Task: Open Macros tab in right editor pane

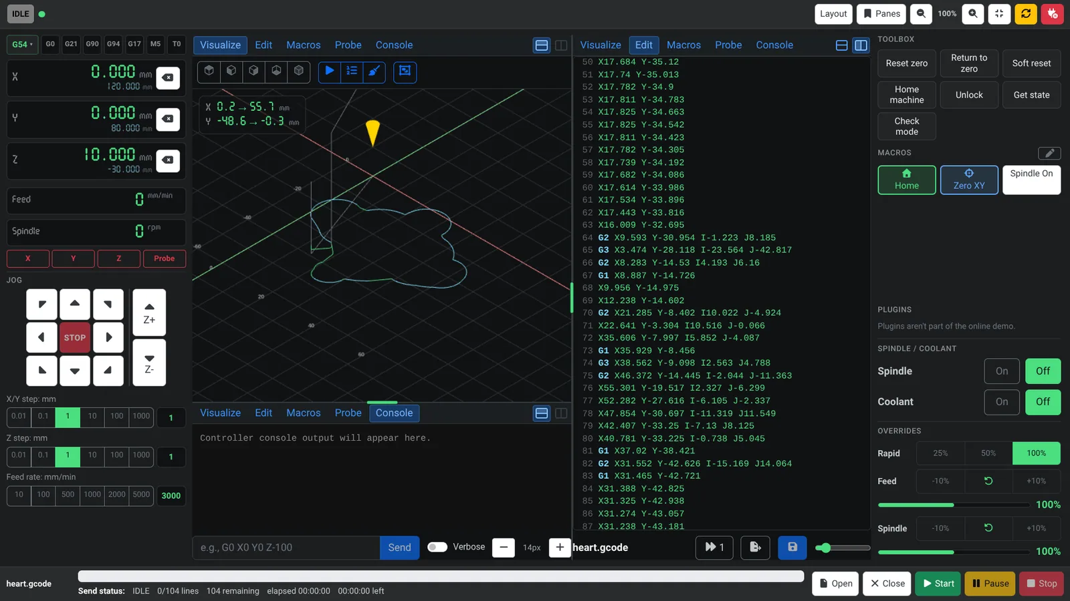Action: point(683,45)
